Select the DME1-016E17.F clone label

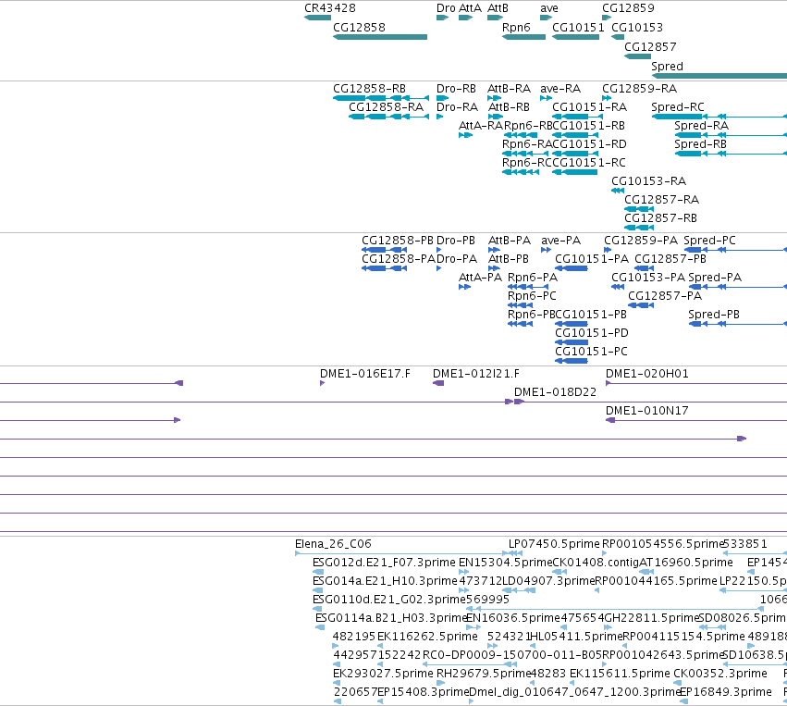click(x=365, y=374)
